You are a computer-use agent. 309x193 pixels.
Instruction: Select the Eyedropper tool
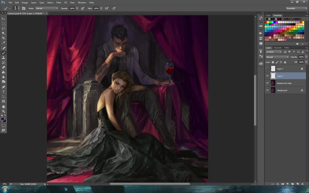(x=4, y=43)
